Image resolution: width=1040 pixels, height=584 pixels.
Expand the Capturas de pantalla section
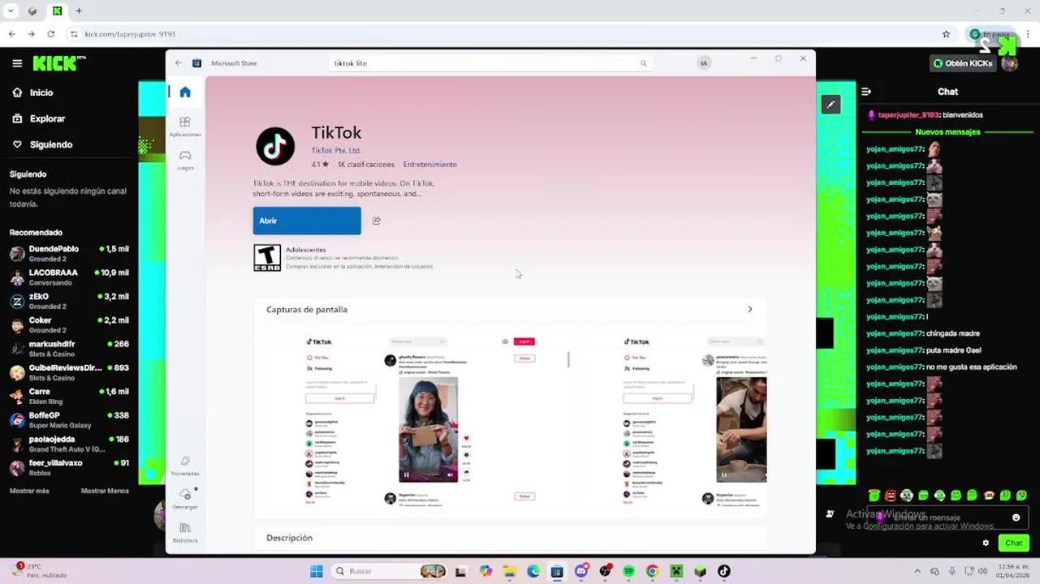(x=749, y=309)
